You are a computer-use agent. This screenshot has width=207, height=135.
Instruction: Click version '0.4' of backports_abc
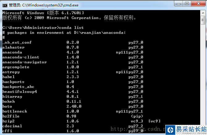[70, 87]
